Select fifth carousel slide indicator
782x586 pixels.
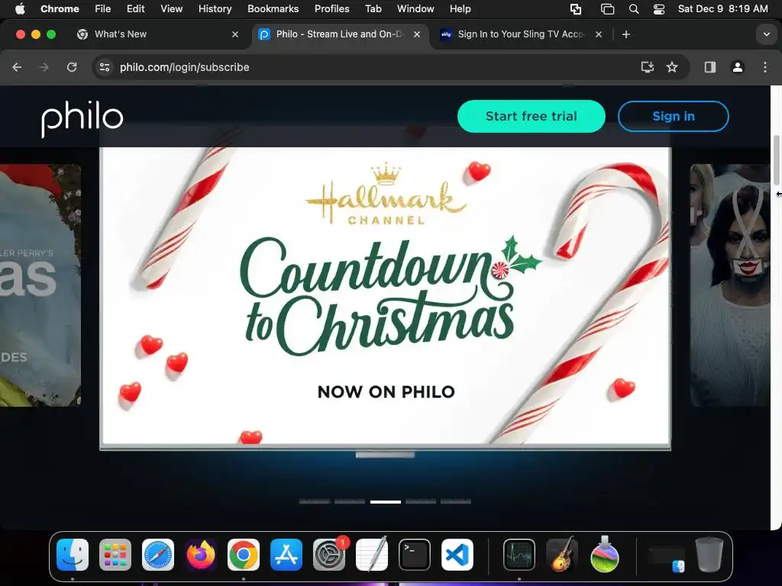[456, 502]
